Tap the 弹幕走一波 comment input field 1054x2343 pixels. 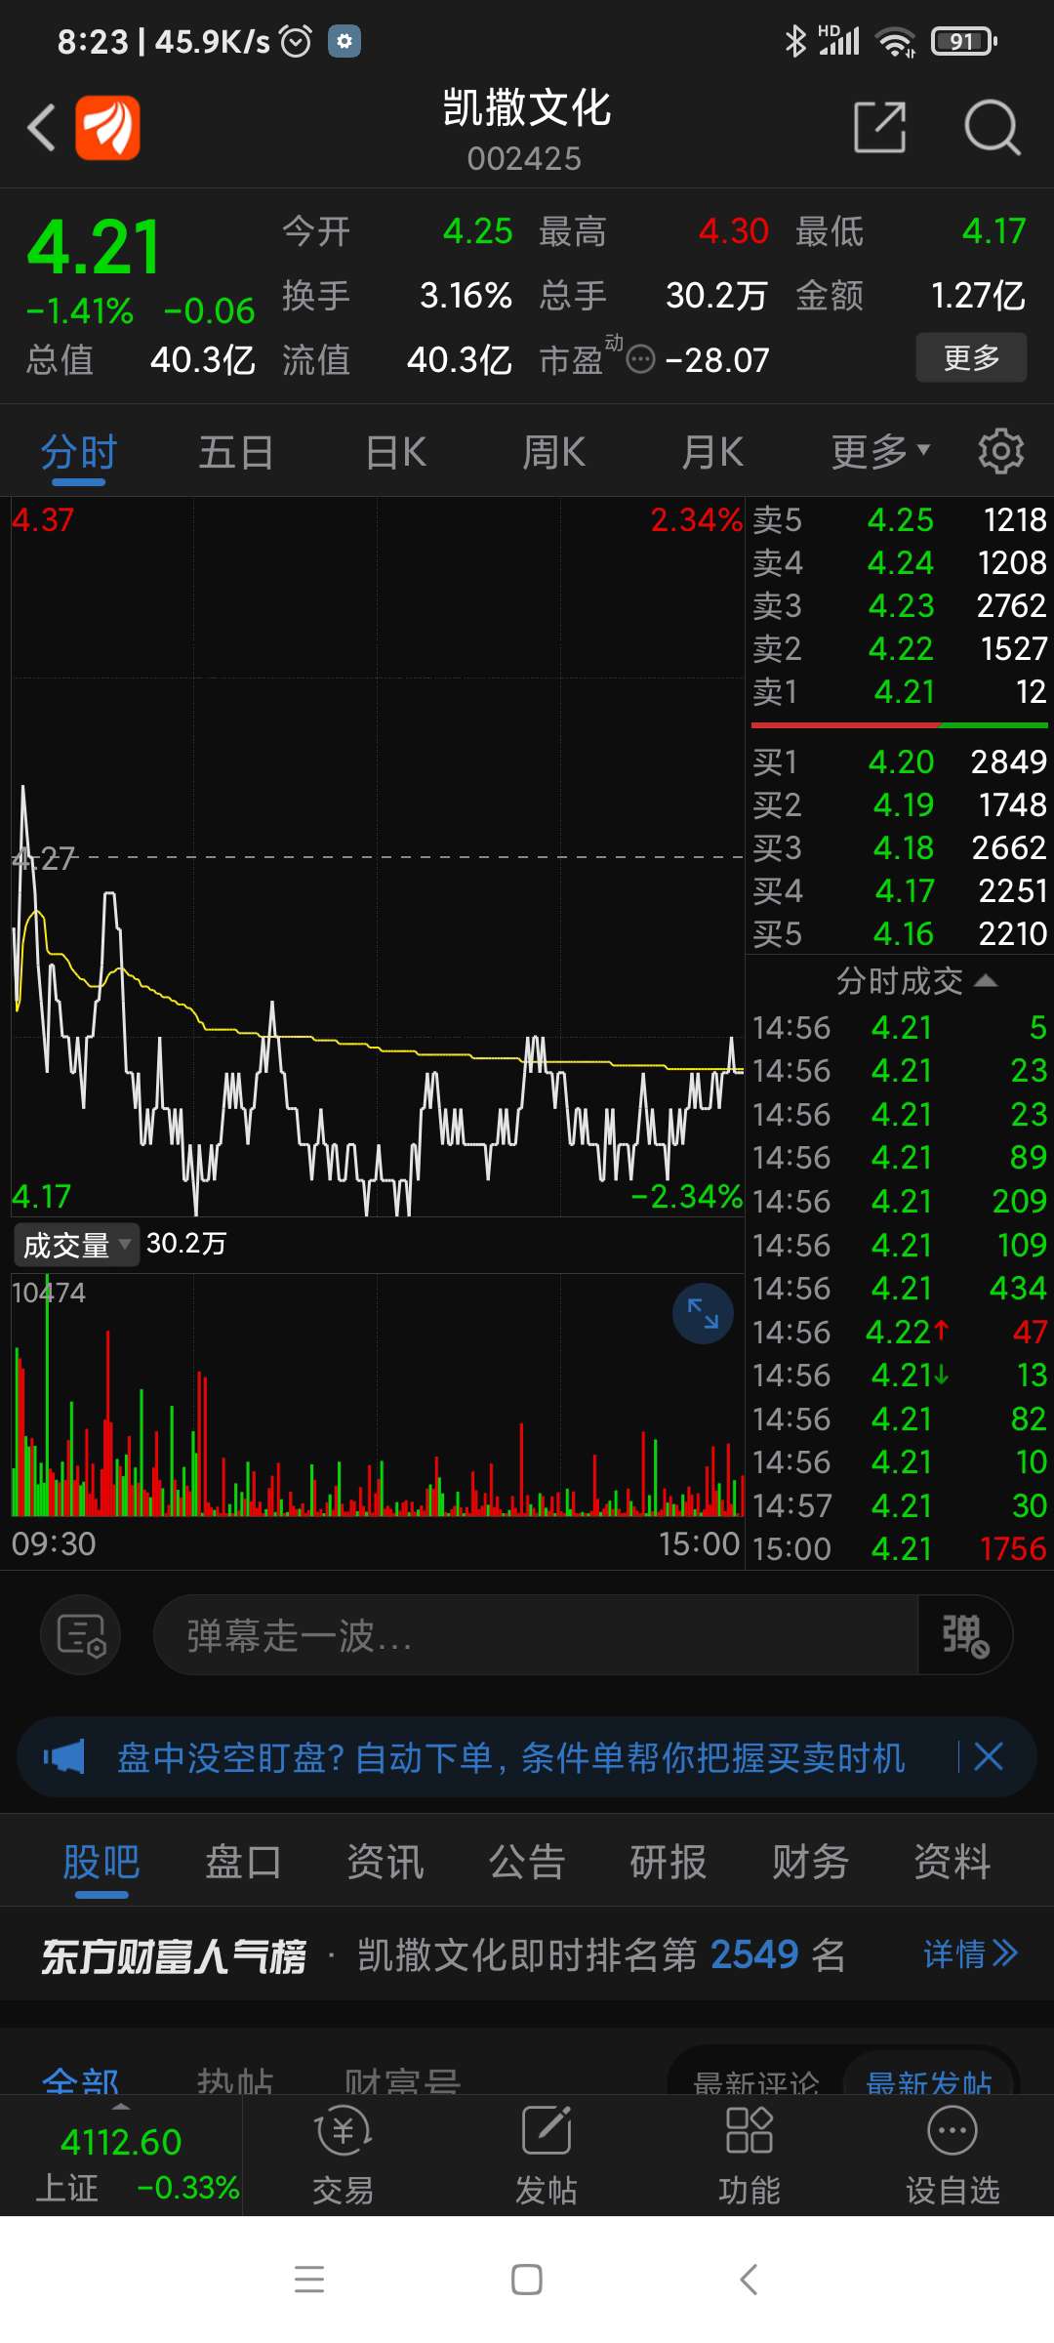point(535,1634)
